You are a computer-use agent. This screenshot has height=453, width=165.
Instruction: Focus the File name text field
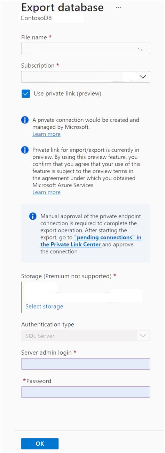86,48
